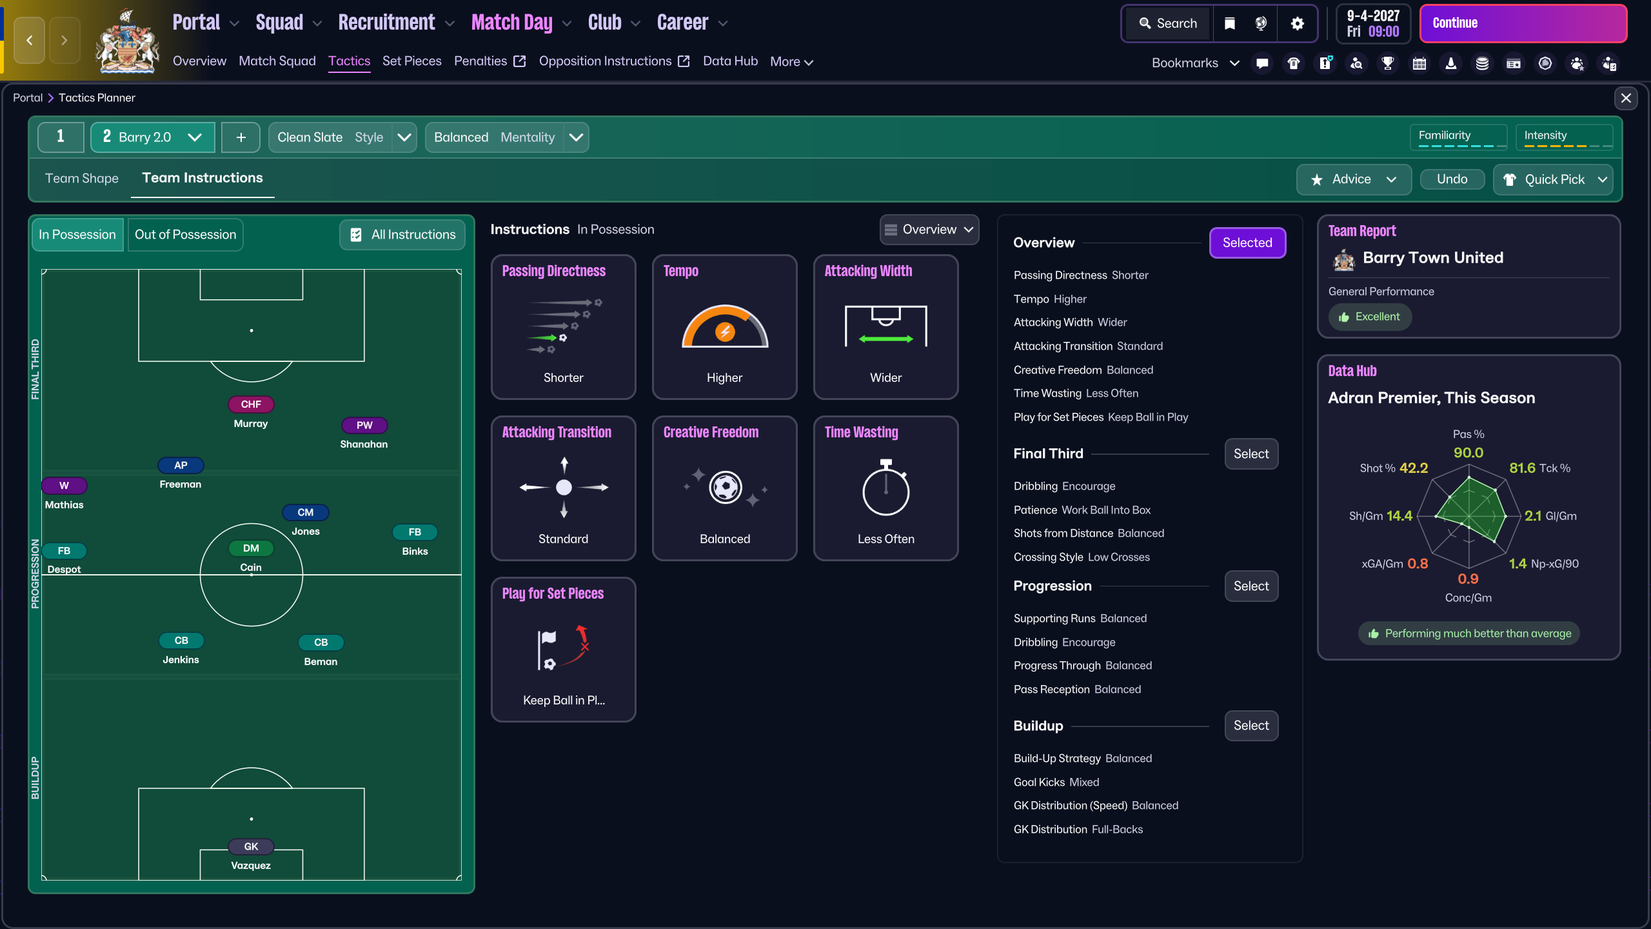Open the scouting player search icon
This screenshot has width=1651, height=929.
pyautogui.click(x=1357, y=63)
